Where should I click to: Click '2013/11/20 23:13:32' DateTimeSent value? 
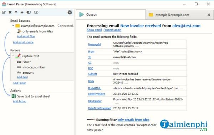point(126,94)
